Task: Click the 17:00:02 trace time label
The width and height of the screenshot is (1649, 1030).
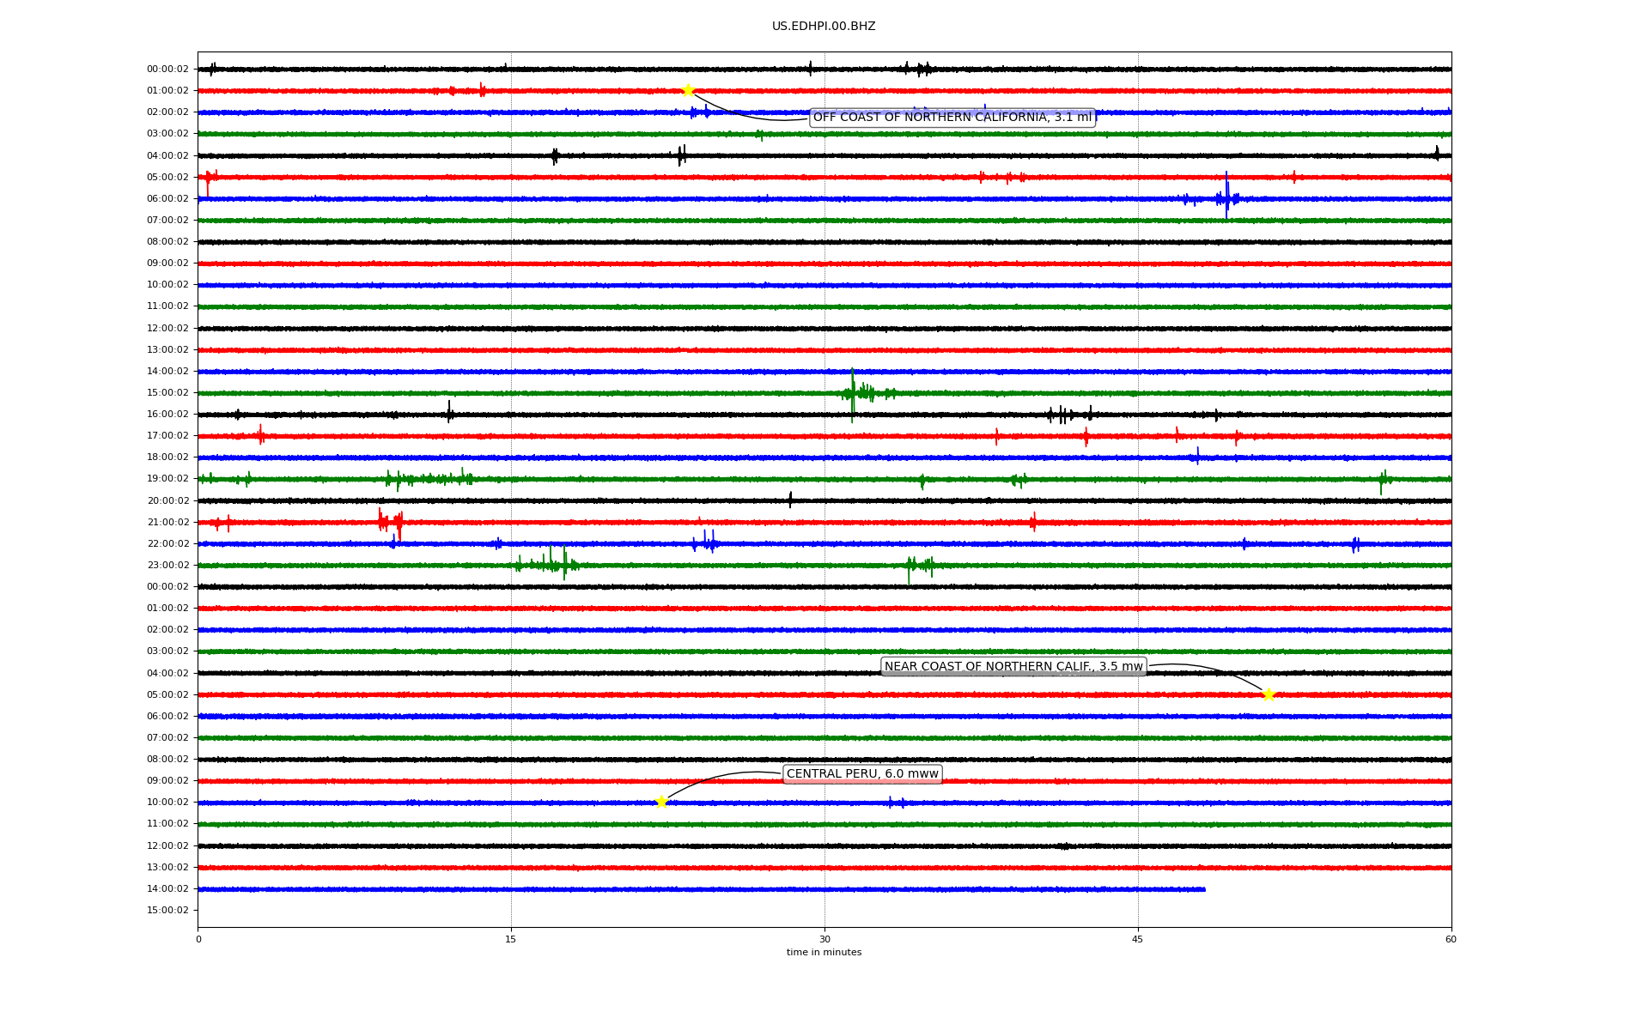Action: [x=167, y=436]
